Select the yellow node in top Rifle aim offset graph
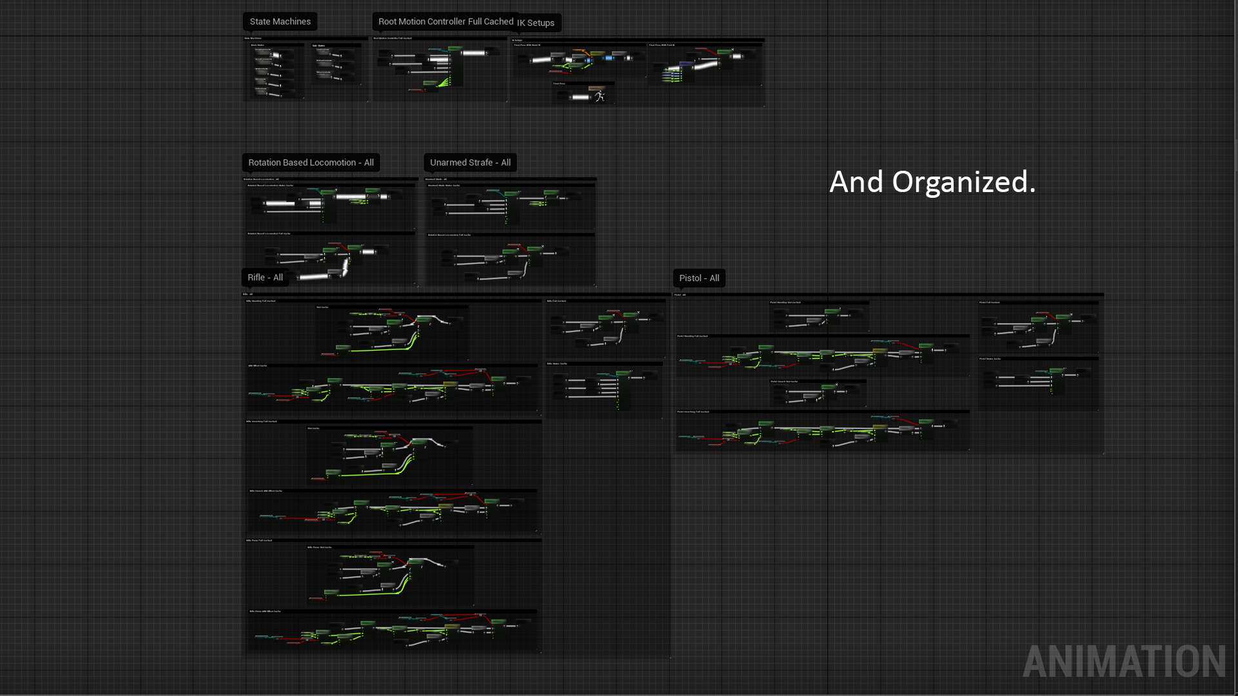This screenshot has height=696, width=1238. coord(451,384)
